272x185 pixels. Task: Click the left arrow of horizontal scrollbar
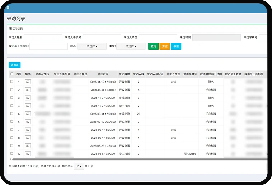10,159
